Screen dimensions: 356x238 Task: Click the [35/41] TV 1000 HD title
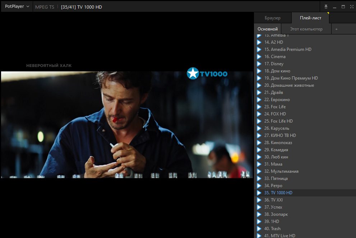82,7
